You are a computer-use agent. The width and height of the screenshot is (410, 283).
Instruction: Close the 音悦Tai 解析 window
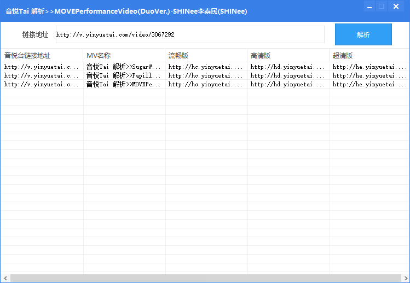pos(396,7)
